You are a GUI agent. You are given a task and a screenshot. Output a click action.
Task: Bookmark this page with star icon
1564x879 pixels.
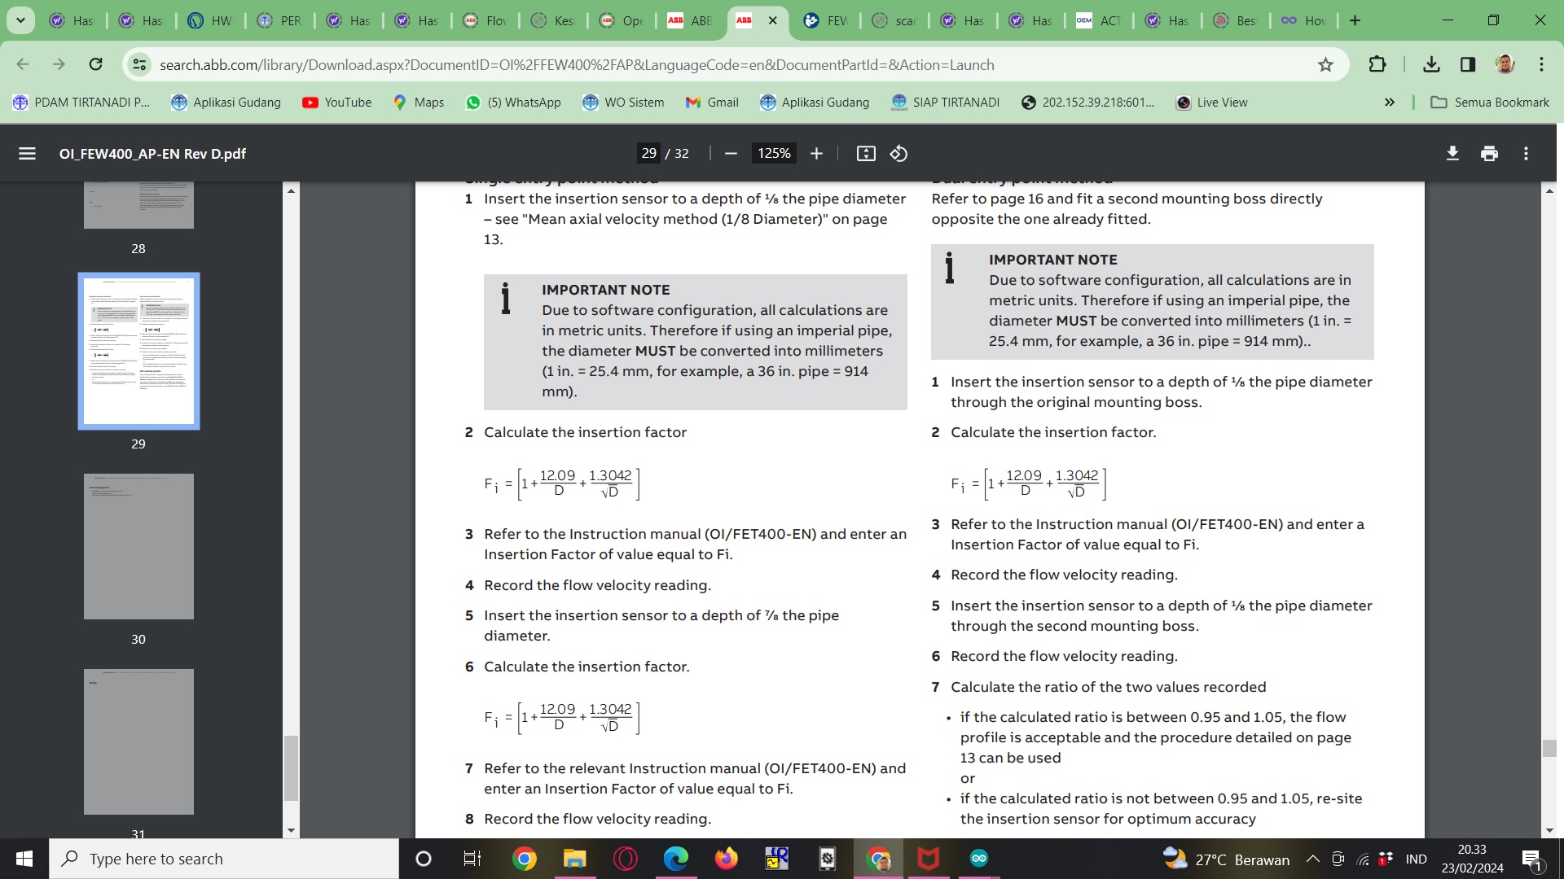pos(1325,64)
